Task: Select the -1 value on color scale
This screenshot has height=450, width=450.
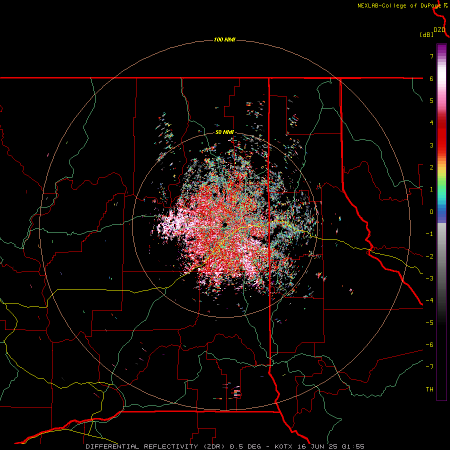Action: tap(429, 234)
